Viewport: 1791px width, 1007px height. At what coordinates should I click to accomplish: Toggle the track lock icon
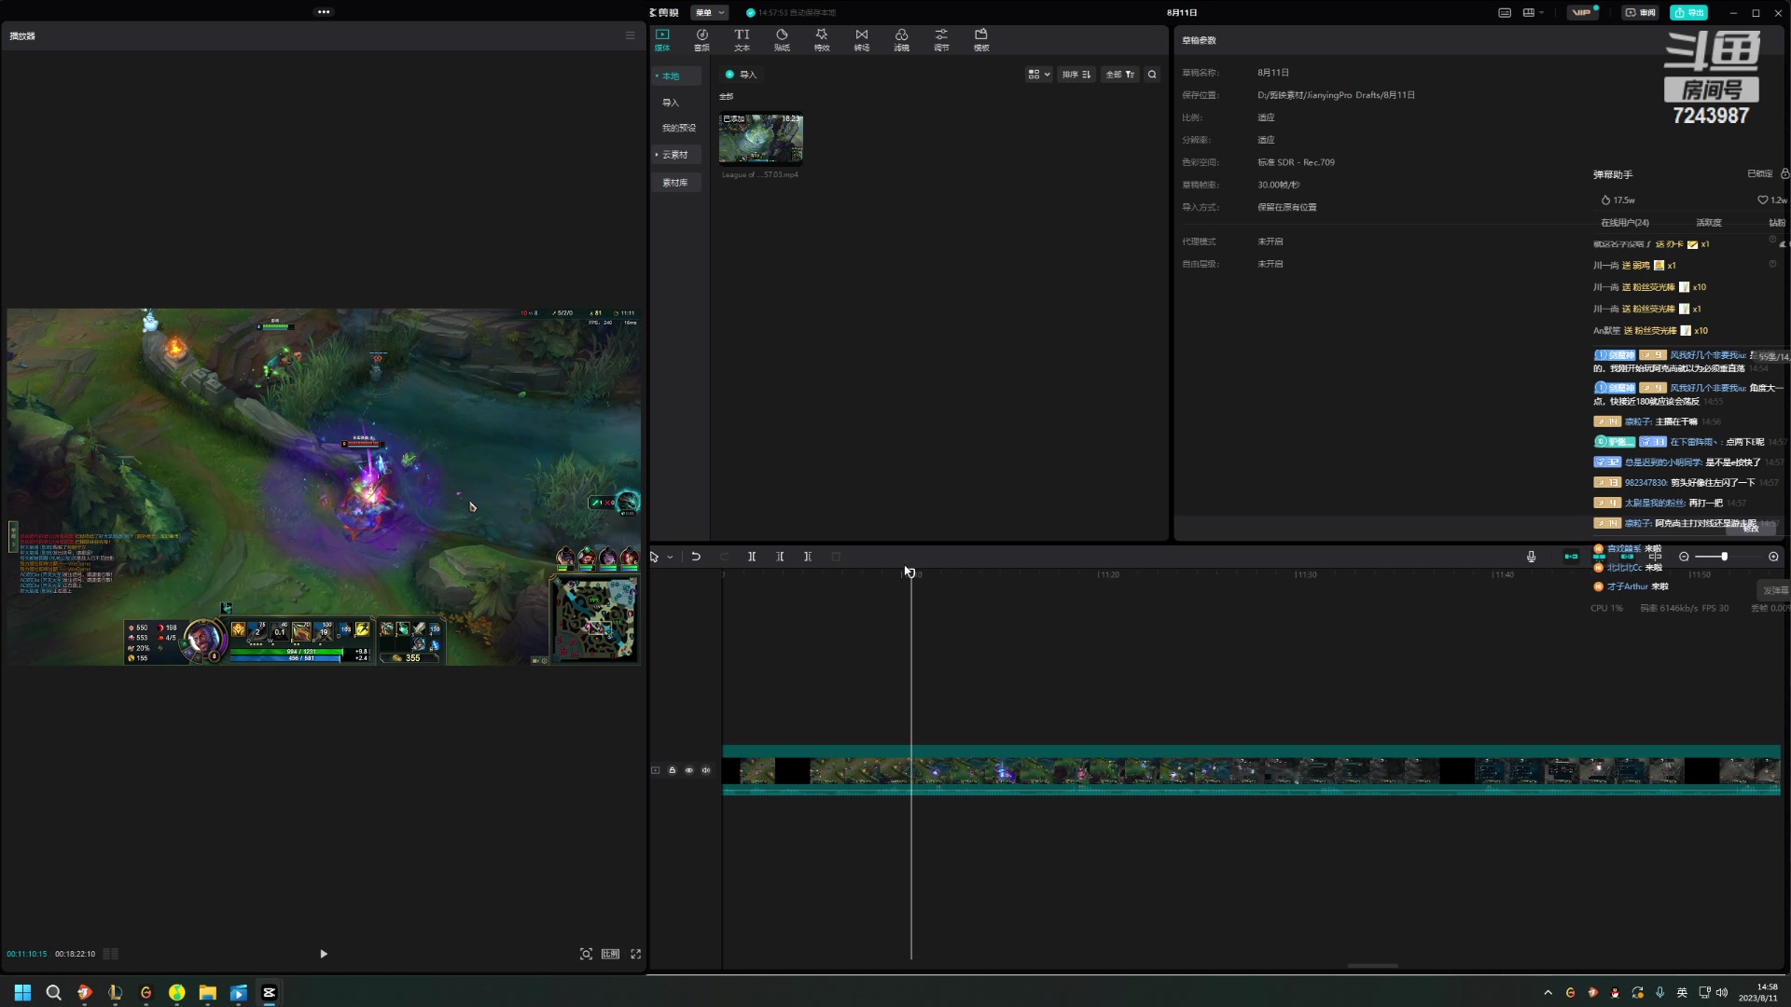pyautogui.click(x=672, y=770)
